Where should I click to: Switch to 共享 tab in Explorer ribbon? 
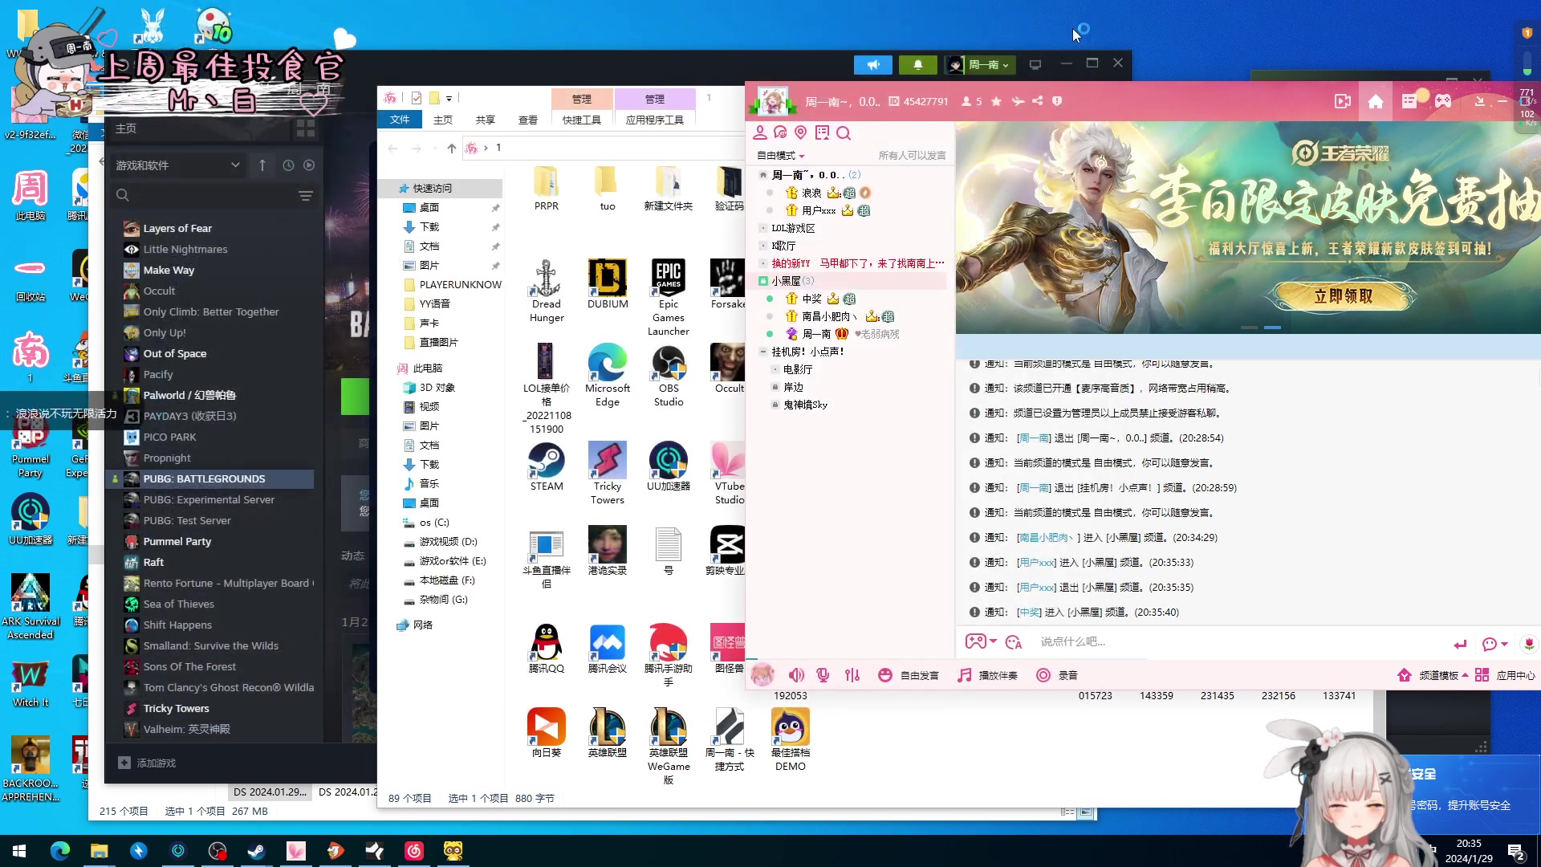(485, 120)
